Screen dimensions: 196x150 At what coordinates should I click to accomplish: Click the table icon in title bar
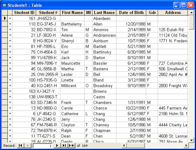click(4, 5)
